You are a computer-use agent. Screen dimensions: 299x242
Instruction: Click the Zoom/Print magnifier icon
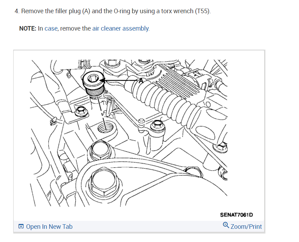(226, 226)
